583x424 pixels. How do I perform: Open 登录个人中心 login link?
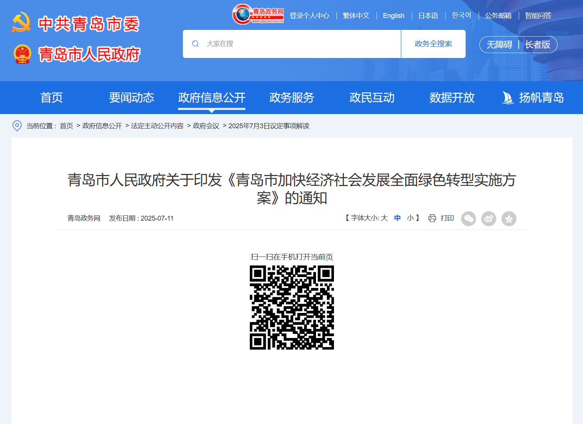(x=310, y=16)
